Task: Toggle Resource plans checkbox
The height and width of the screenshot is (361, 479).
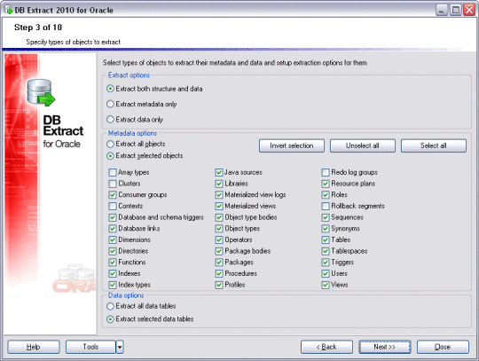Action: coord(326,184)
